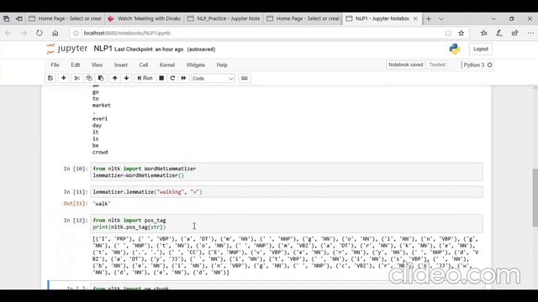Set these tabs aside icon
538x302 pixels.
[x=19, y=18]
